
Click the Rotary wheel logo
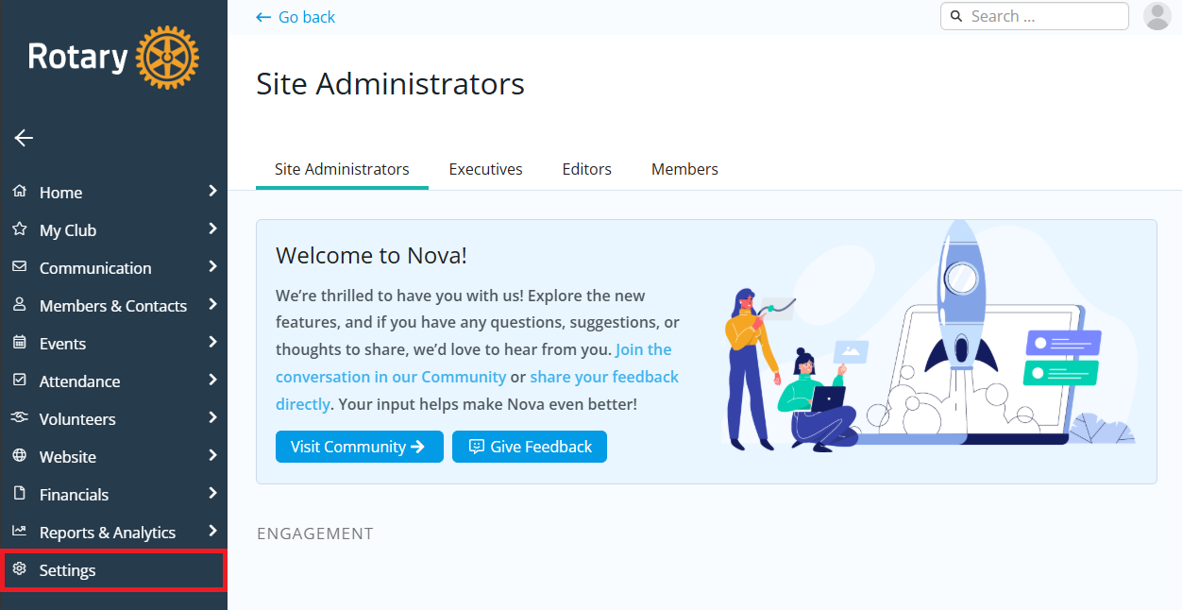pos(167,58)
